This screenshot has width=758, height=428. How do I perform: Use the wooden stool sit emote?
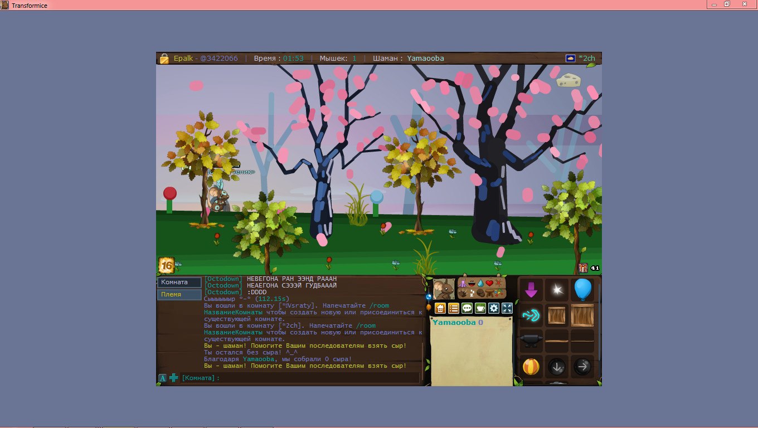coord(489,293)
